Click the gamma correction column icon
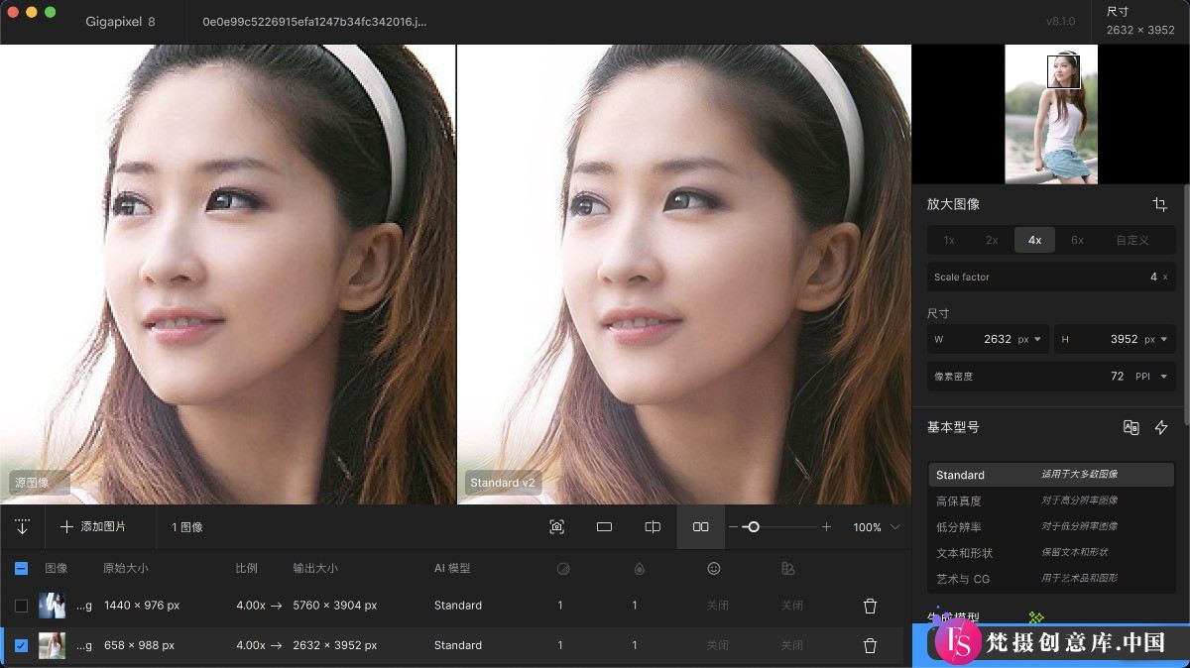This screenshot has height=668, width=1190. (788, 568)
